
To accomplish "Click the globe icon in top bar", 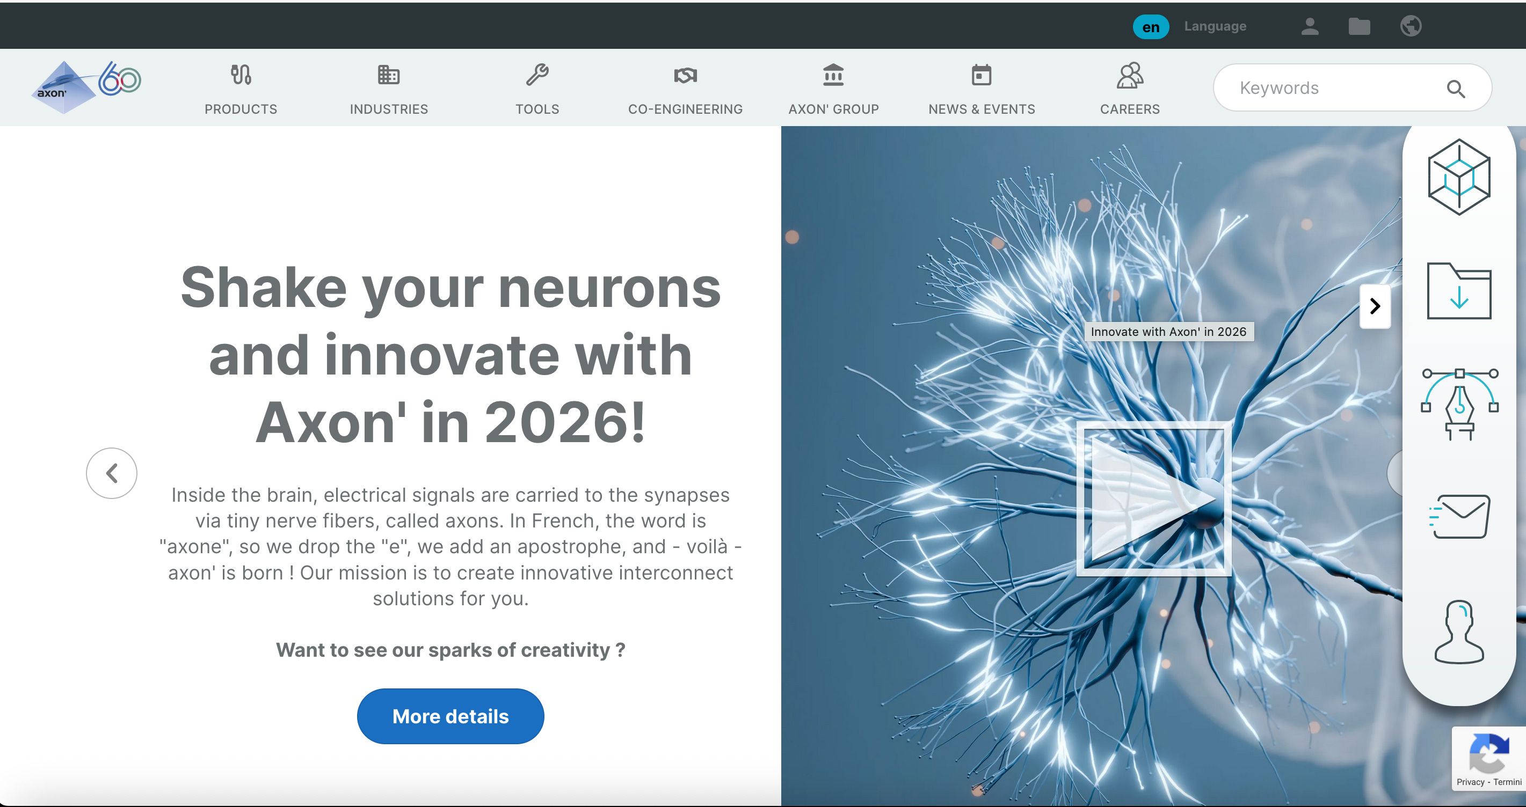I will 1411,26.
